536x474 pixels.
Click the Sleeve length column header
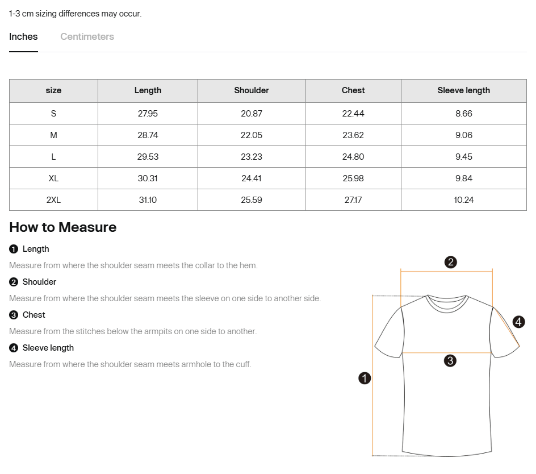(463, 90)
